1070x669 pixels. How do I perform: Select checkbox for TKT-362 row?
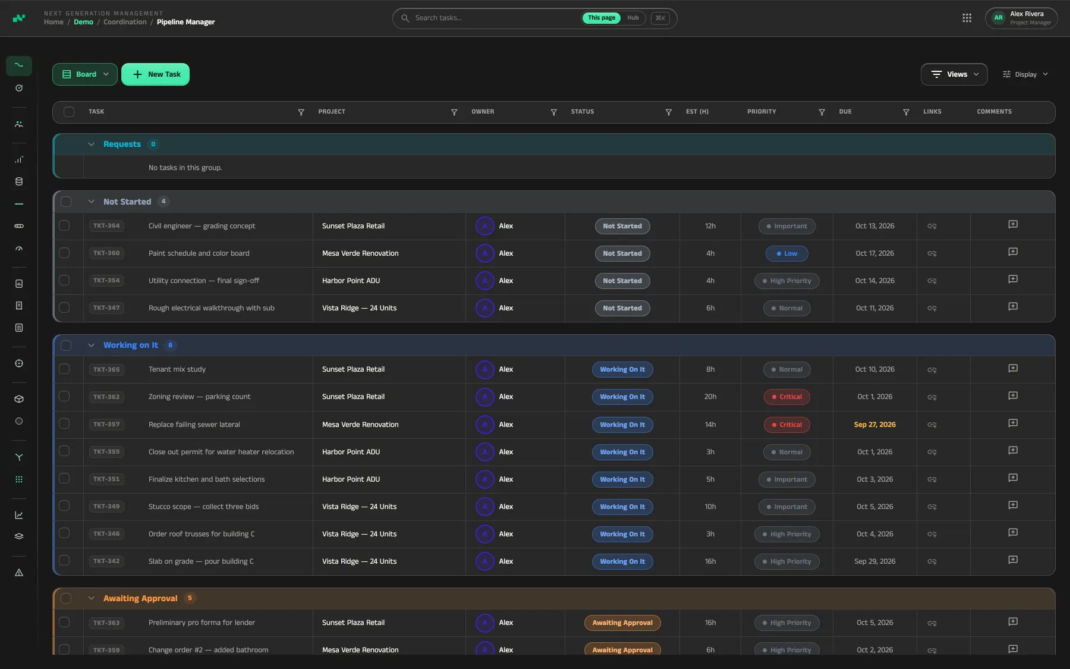click(x=64, y=397)
